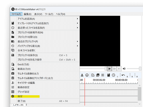Click the clock recent-files toolbar icon
Screen dimensions: 143x107
coord(114,75)
